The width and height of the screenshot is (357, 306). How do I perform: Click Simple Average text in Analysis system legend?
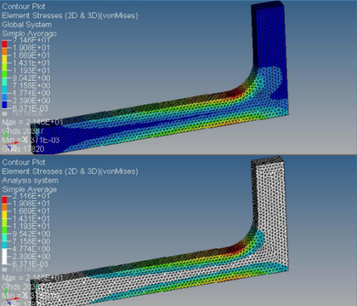pos(30,189)
